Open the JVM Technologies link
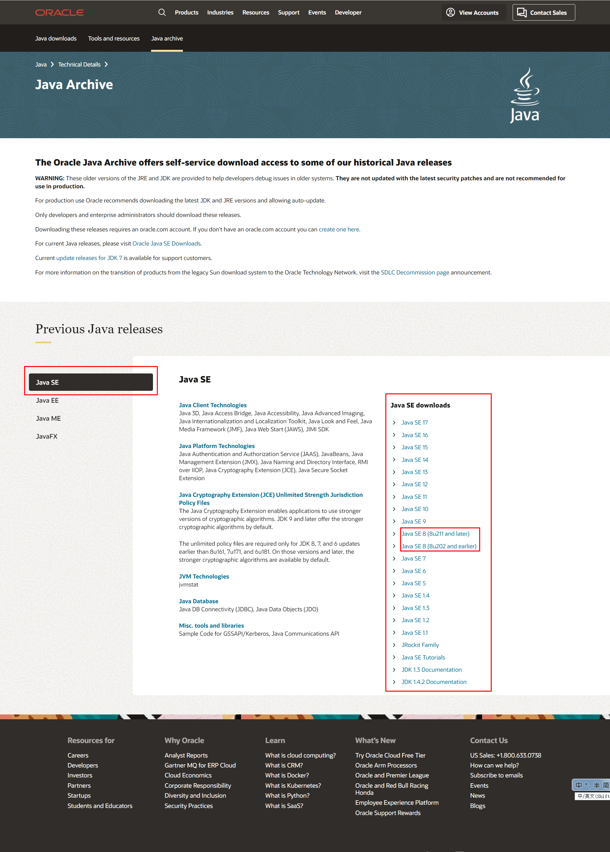Screen dimensions: 610x852 (x=203, y=576)
